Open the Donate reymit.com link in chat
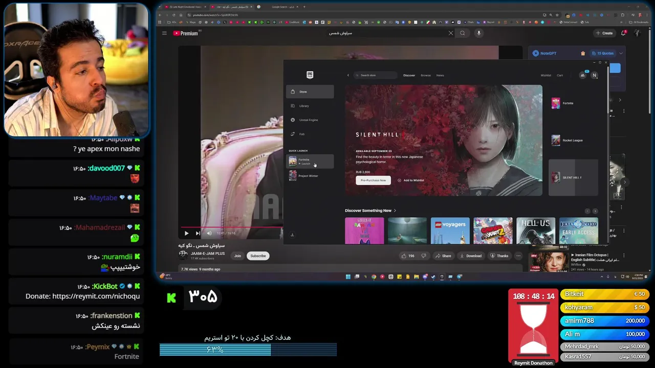Screen dimensions: 655x368 (x=96, y=296)
